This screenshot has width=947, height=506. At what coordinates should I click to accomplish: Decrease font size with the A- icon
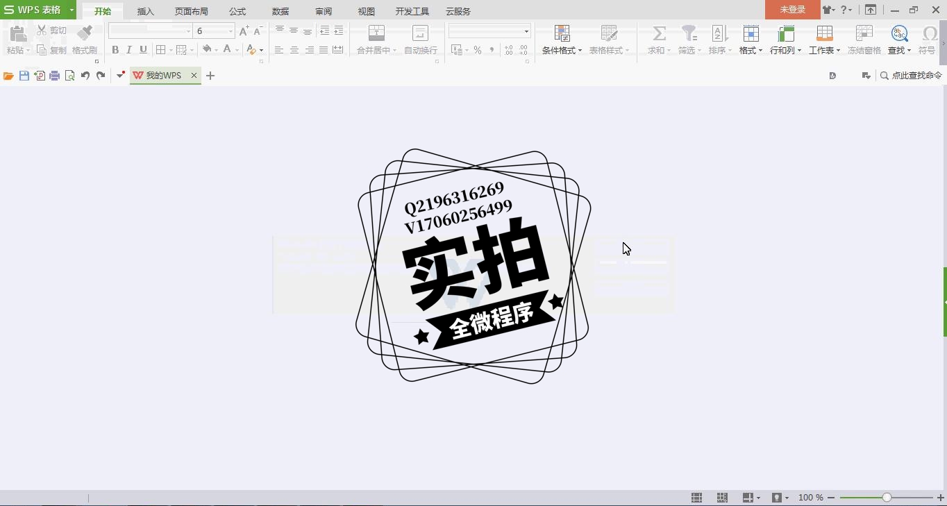[258, 31]
